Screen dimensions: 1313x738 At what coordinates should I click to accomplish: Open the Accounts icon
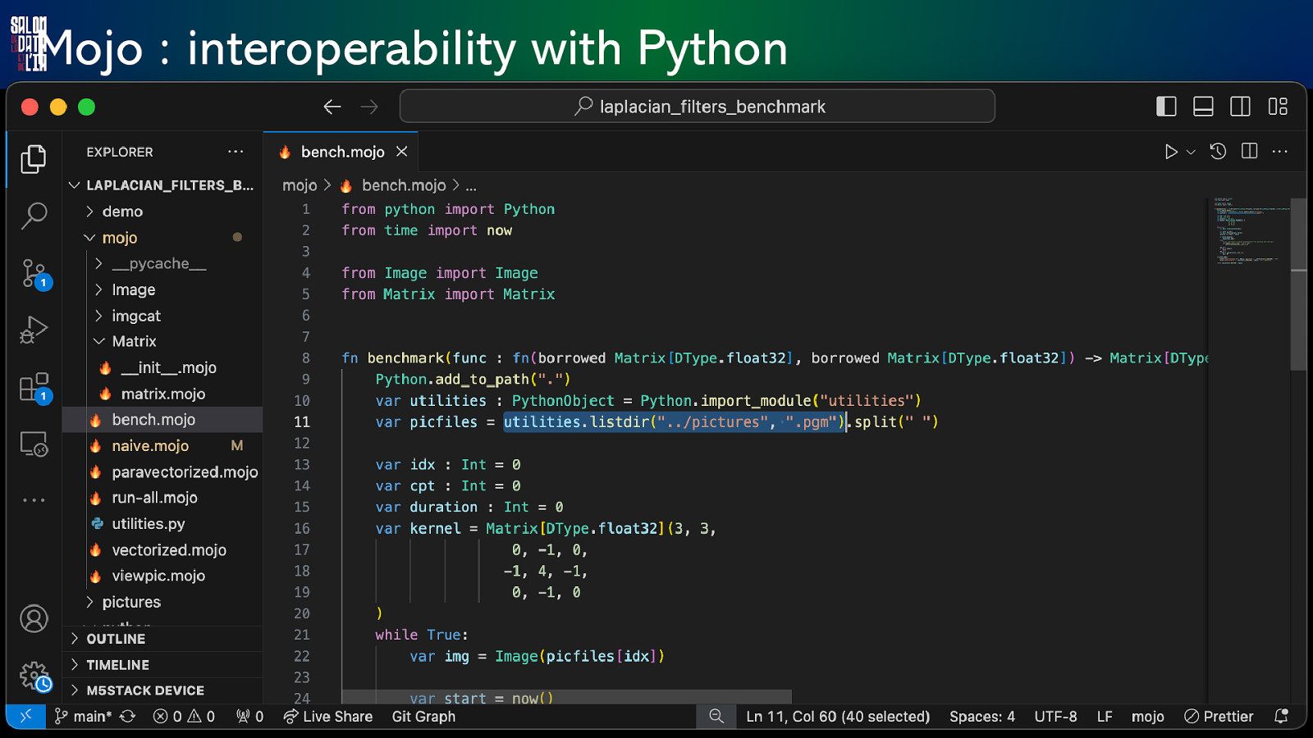[x=34, y=618]
